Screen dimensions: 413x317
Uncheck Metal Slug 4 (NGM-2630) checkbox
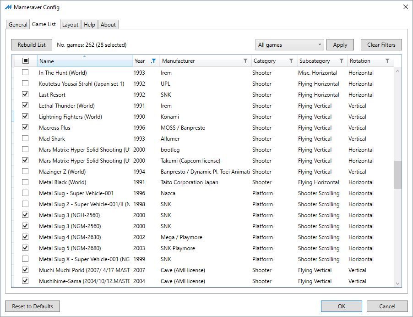coord(25,237)
